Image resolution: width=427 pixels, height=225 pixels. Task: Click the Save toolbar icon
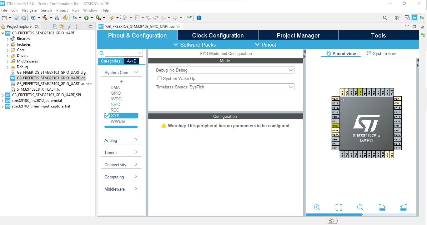tap(16, 18)
